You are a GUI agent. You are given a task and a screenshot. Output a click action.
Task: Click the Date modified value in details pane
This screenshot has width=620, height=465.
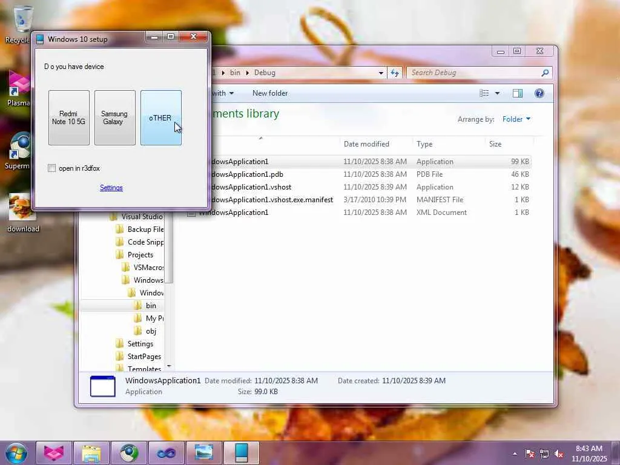[286, 380]
